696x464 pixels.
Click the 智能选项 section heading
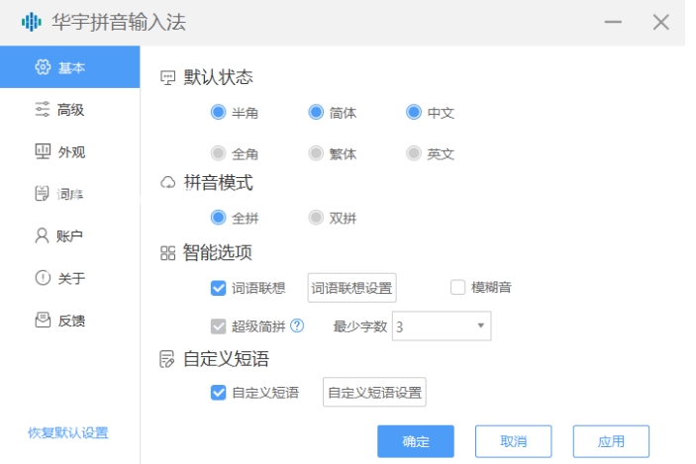[x=218, y=253]
